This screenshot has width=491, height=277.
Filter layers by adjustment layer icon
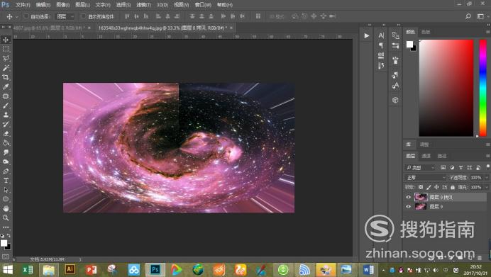452,168
